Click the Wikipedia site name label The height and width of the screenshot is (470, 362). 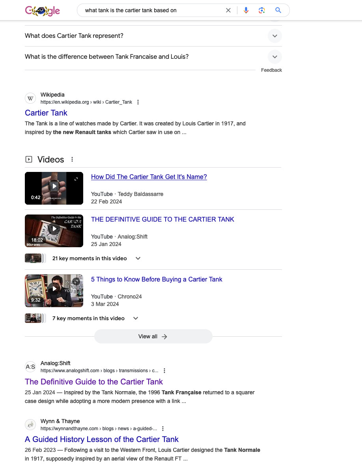tap(52, 95)
